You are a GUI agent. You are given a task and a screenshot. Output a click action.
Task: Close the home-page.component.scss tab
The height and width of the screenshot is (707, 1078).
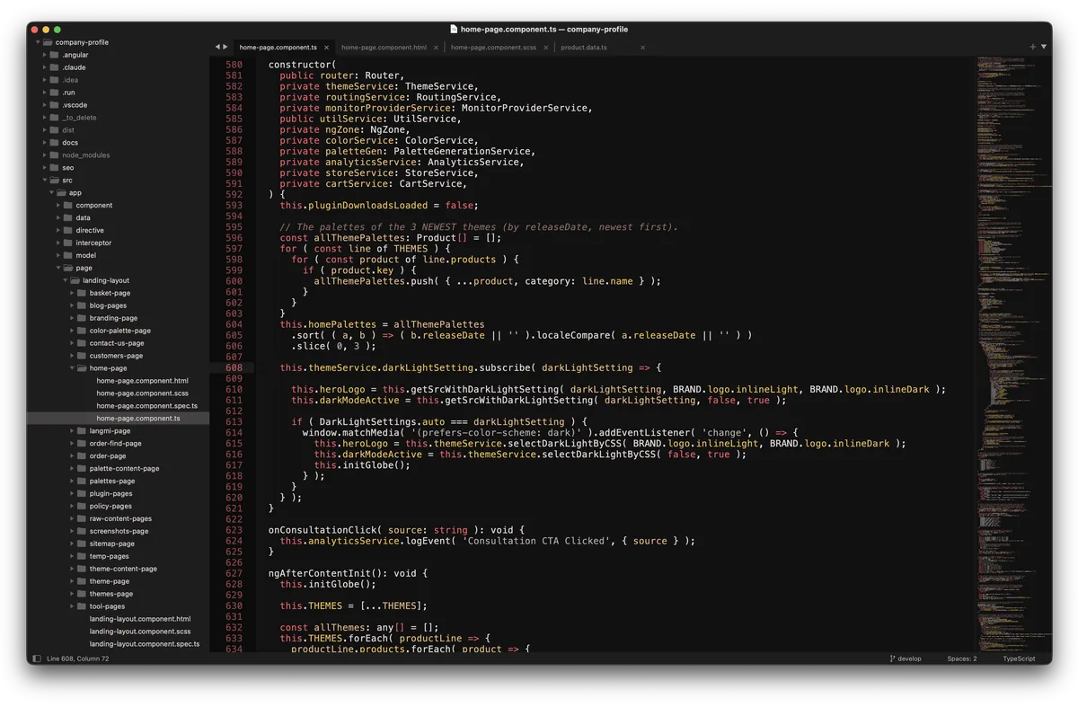click(545, 48)
